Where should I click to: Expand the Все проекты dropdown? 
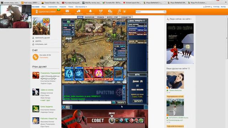[x=81, y=7]
